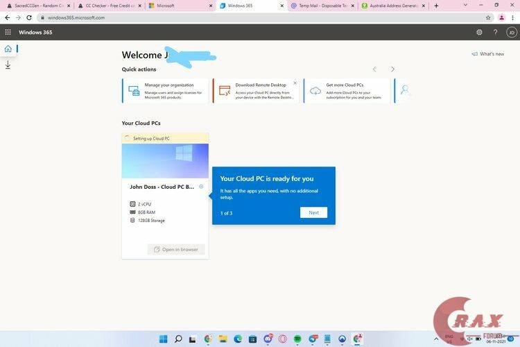Open the Manage your organization card

click(x=165, y=91)
